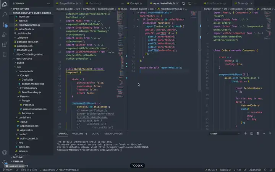Close the Orders.js tab
Image resolution: width=275 pixels, height=172 pixels.
(251, 3)
